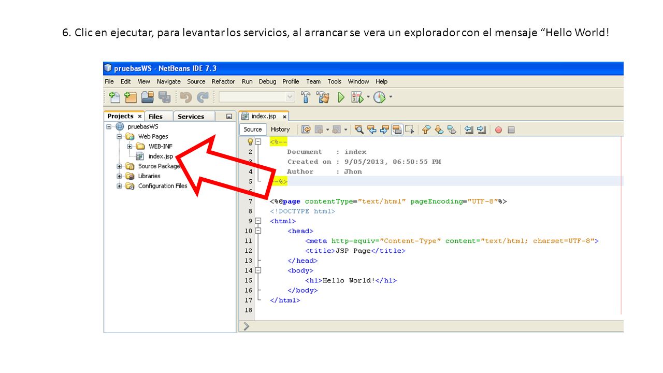Screen dimensions: 663x373
Task: Click the editor Back navigation icon
Action: [x=319, y=130]
